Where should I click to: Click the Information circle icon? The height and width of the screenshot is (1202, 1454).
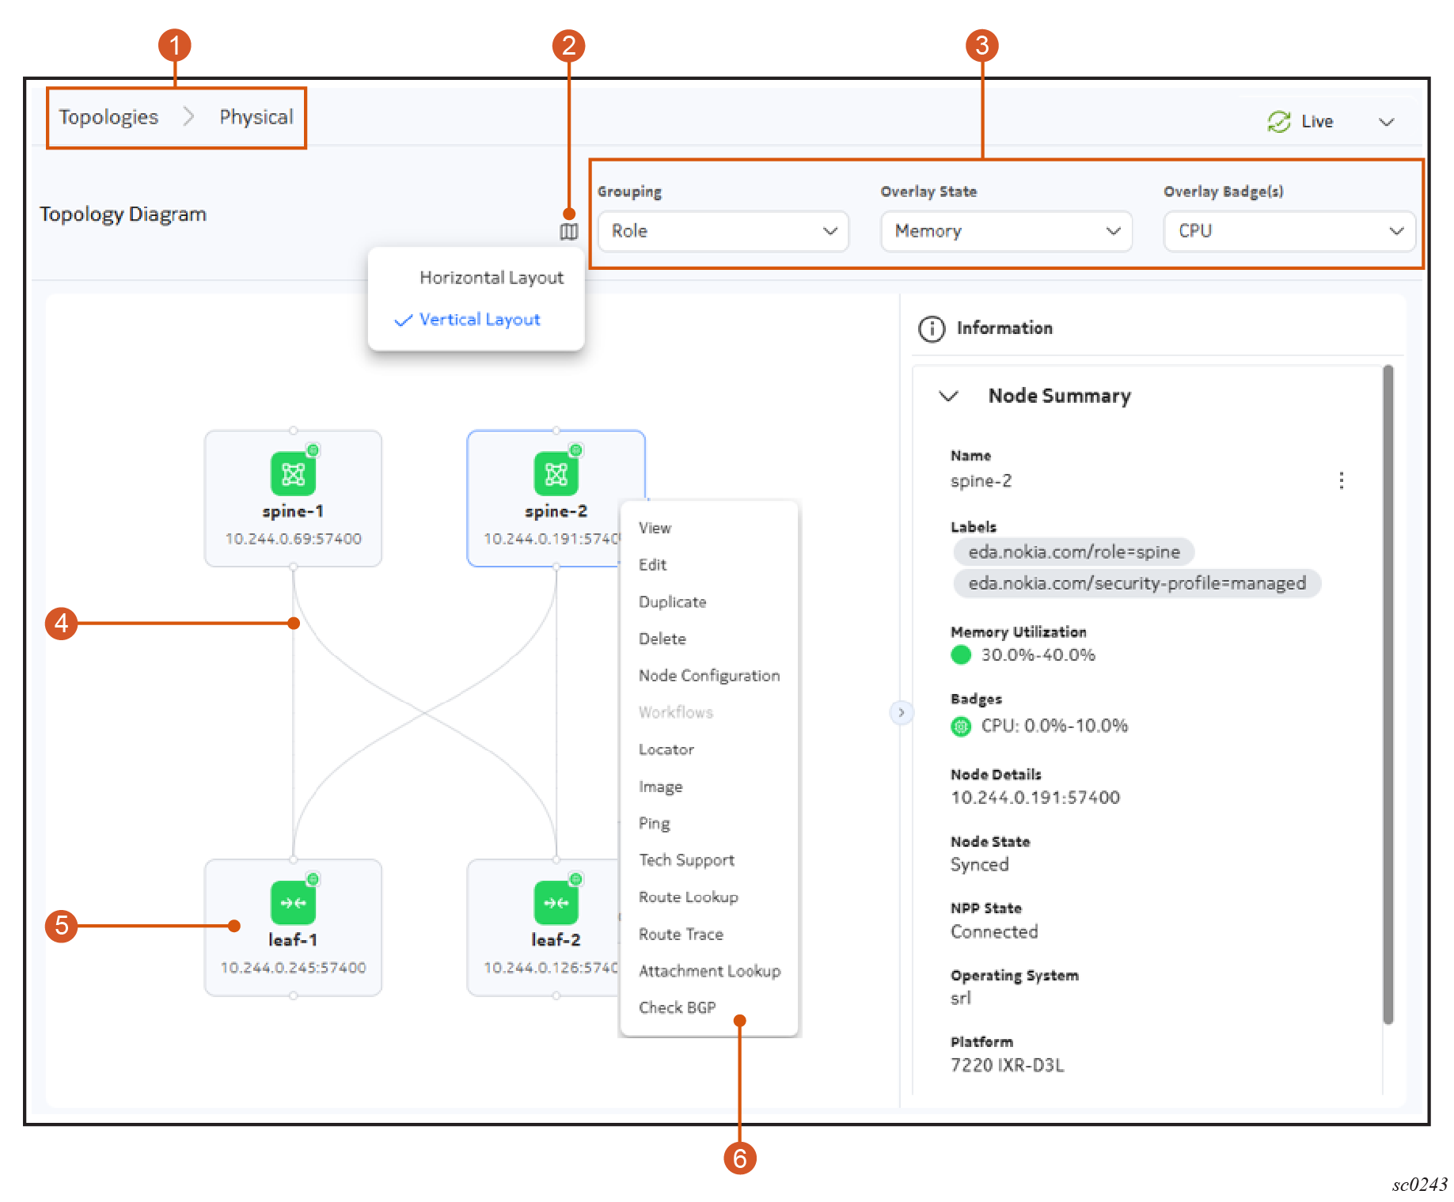932,328
